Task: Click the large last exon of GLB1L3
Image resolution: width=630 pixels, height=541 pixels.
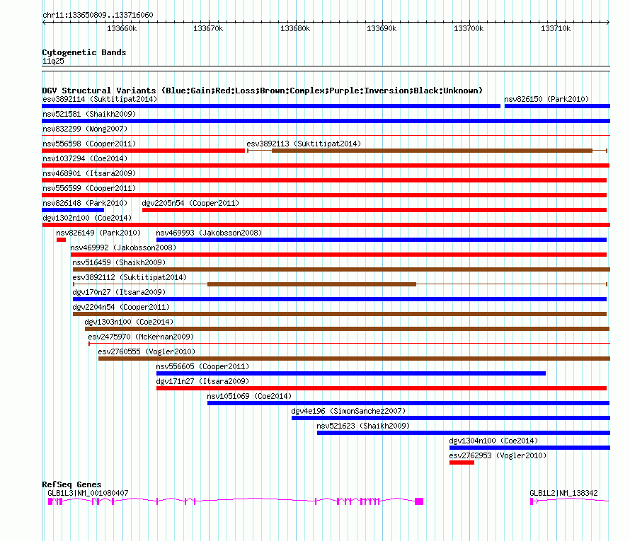Action: tap(419, 501)
